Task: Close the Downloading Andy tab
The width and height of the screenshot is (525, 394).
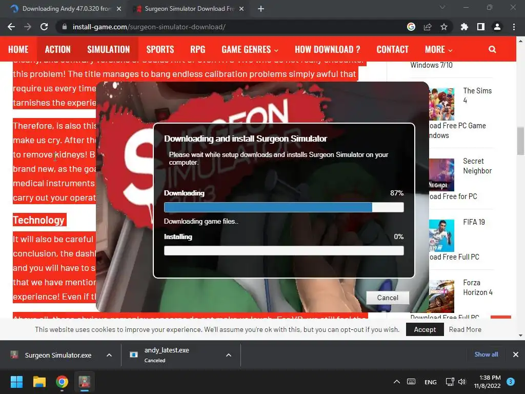Action: (119, 9)
